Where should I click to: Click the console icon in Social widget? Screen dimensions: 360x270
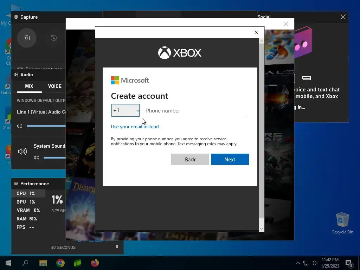307,78
